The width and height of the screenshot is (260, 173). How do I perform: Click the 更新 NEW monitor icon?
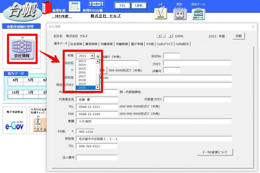pyautogui.click(x=180, y=14)
